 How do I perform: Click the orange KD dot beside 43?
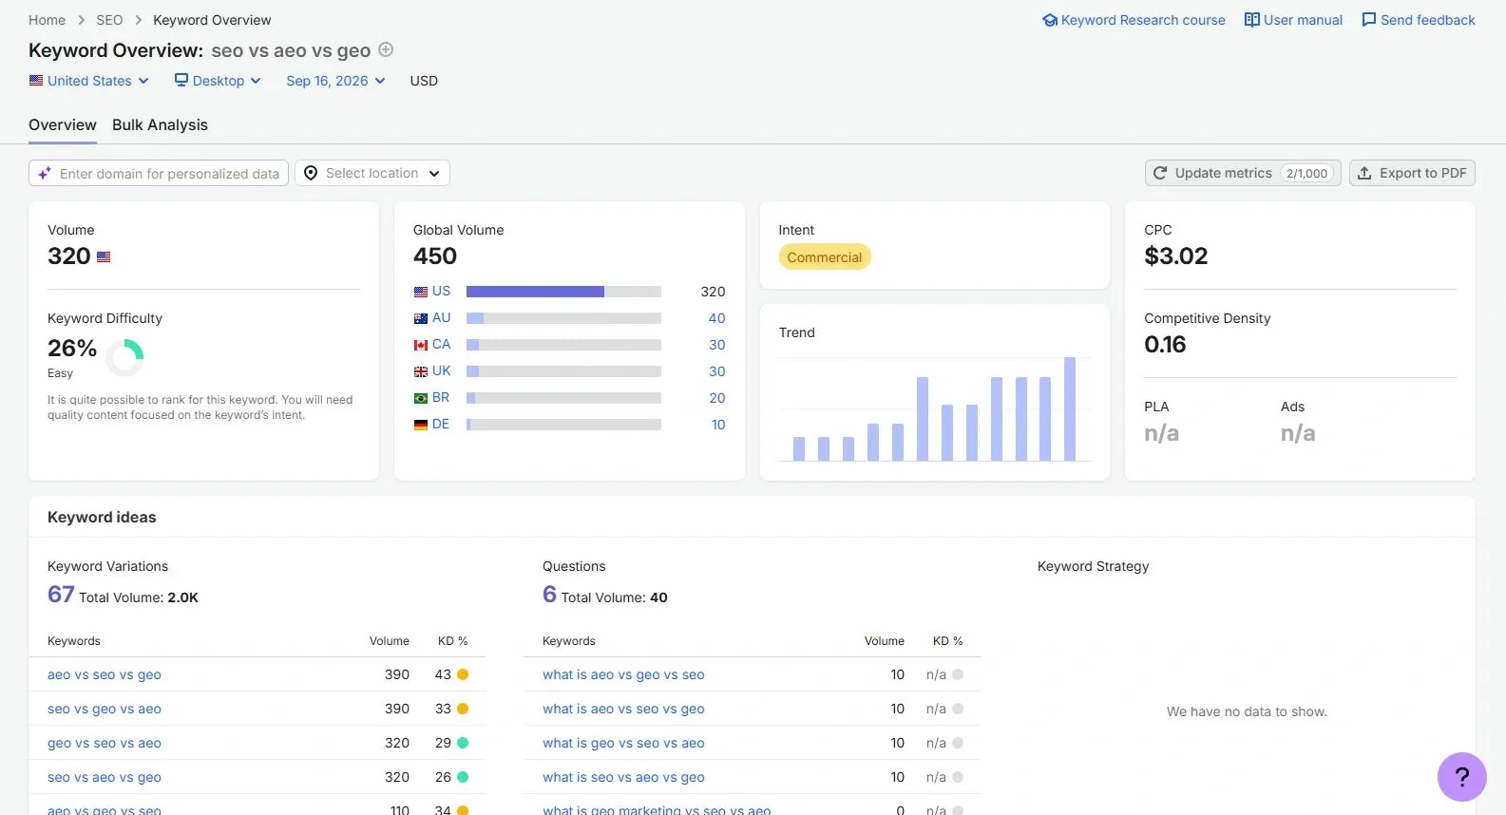[x=463, y=674]
